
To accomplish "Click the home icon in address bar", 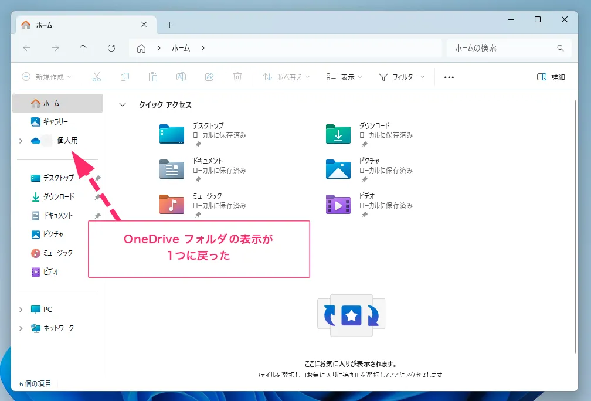I will tap(141, 48).
